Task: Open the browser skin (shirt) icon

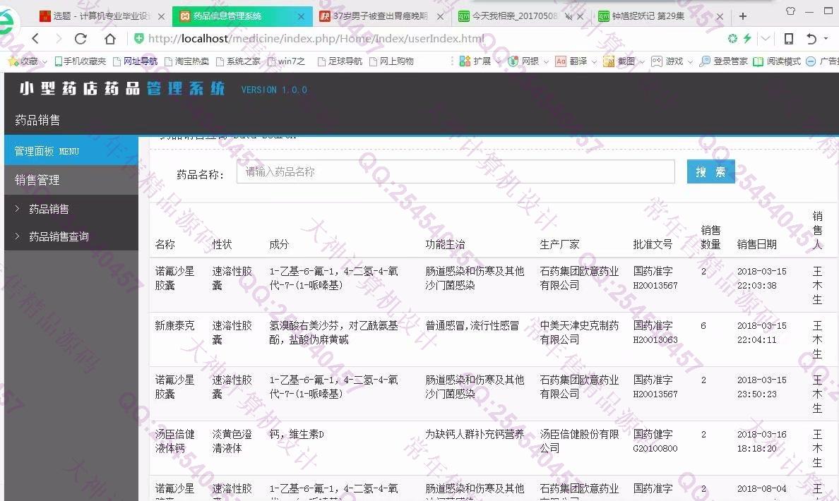Action: pos(790,11)
